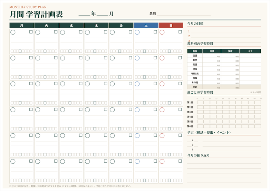Select the red 日 Sunday header

pos(171,26)
